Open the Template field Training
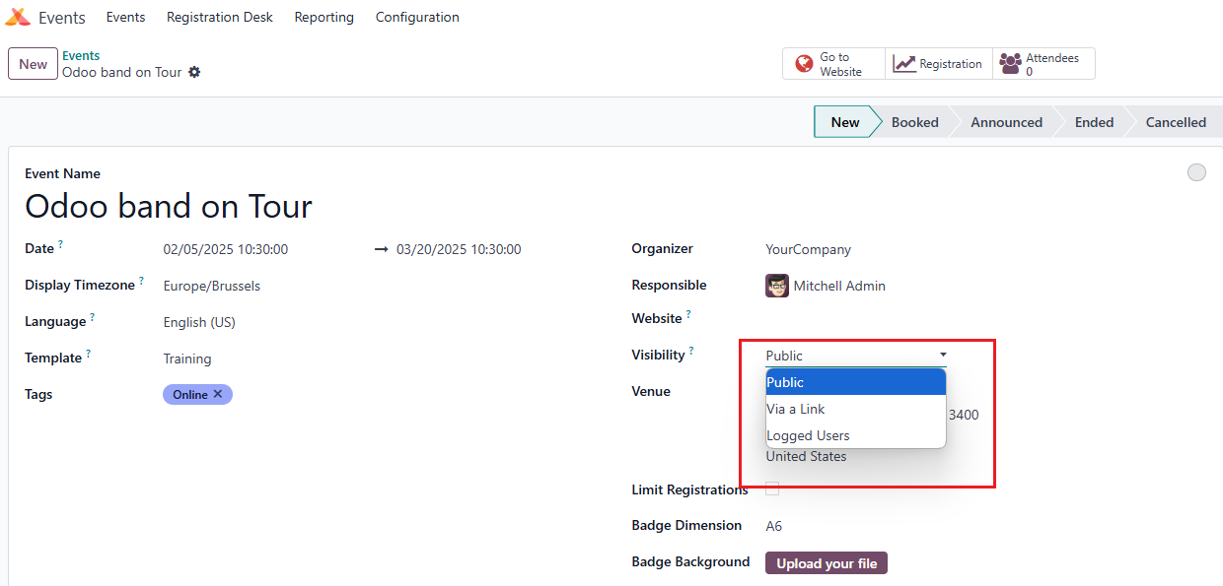 click(x=187, y=358)
